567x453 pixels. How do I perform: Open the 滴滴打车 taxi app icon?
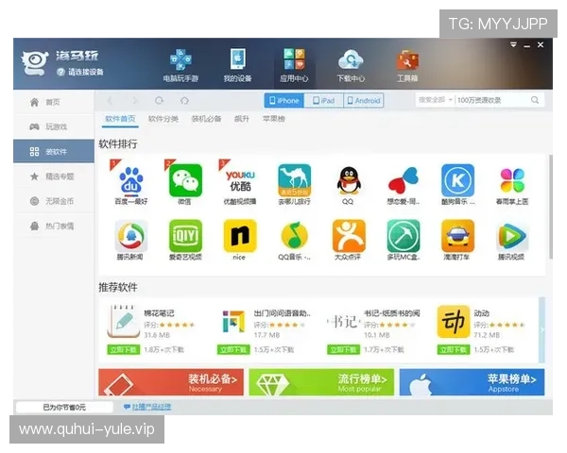457,236
